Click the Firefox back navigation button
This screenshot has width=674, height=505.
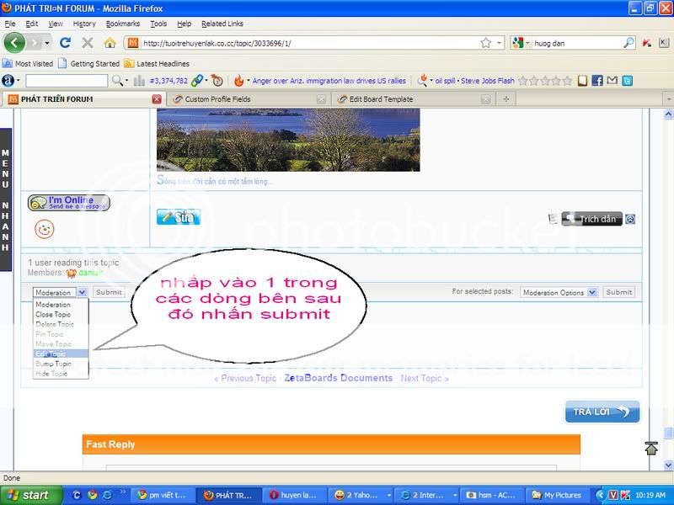(x=14, y=42)
